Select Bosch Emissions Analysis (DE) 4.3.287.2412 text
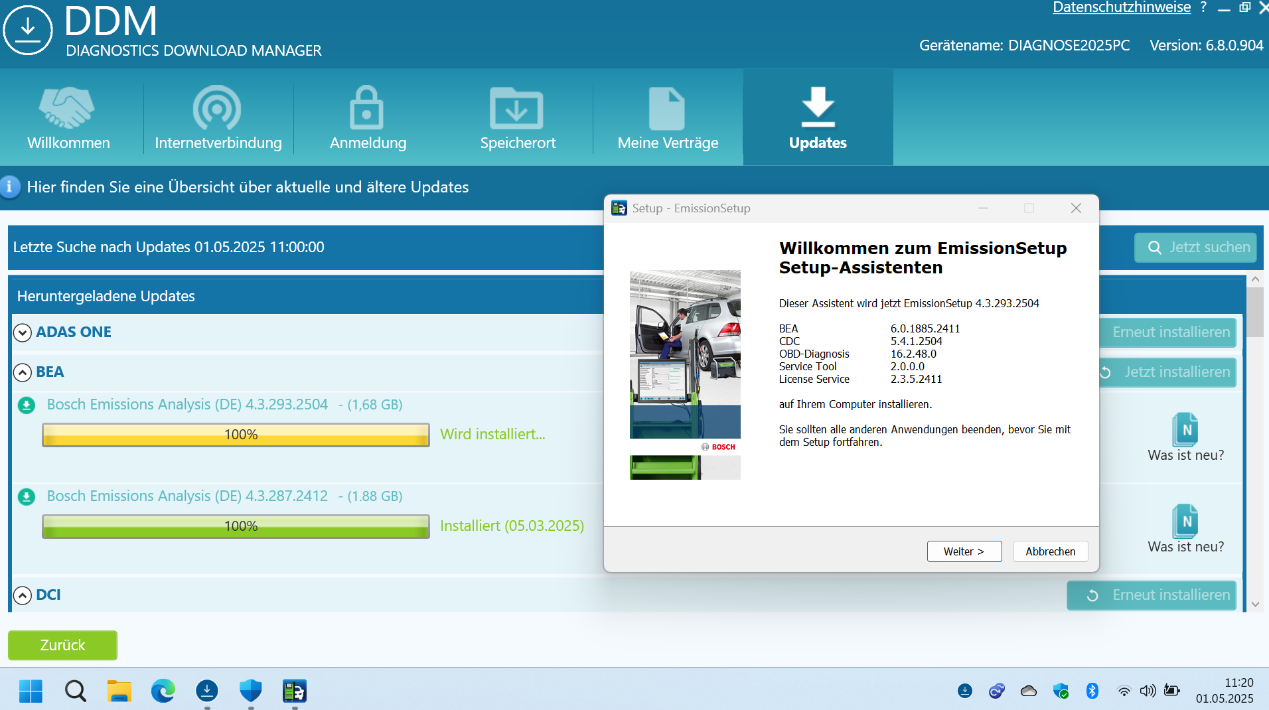Screen dimensions: 1269x710 click(x=187, y=496)
